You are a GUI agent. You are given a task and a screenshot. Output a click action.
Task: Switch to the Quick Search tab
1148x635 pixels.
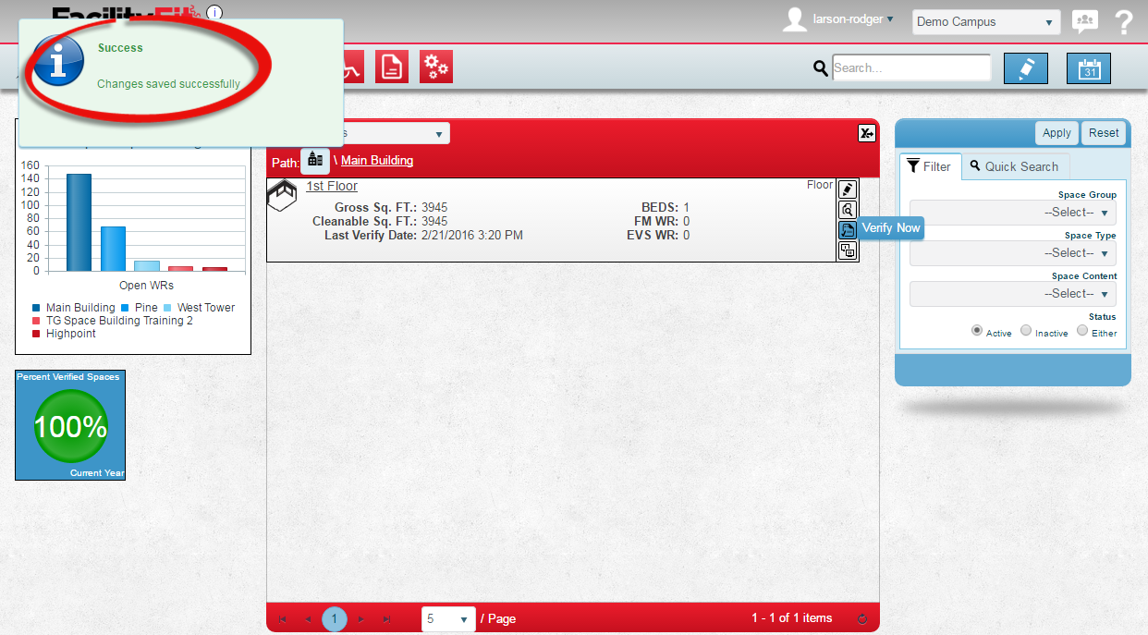coord(1015,166)
